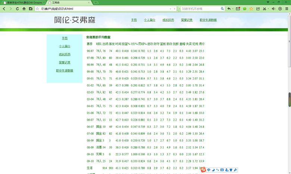Click the download arrow toolbar icon
The width and height of the screenshot is (291, 174).
(280, 8)
